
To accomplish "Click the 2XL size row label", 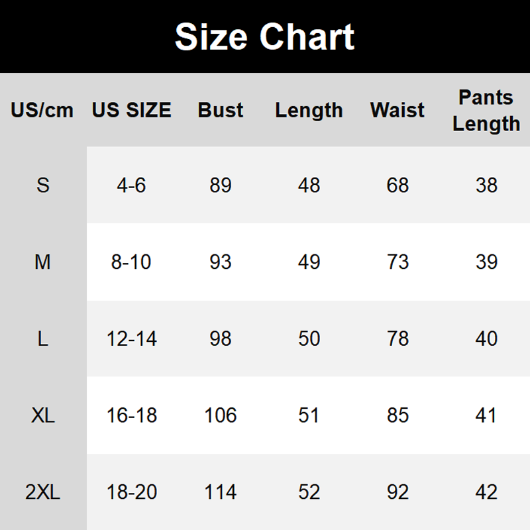I will click(x=42, y=492).
